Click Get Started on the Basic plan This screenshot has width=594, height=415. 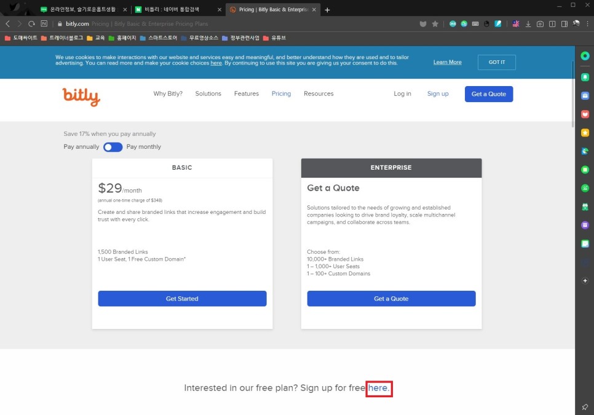(182, 298)
